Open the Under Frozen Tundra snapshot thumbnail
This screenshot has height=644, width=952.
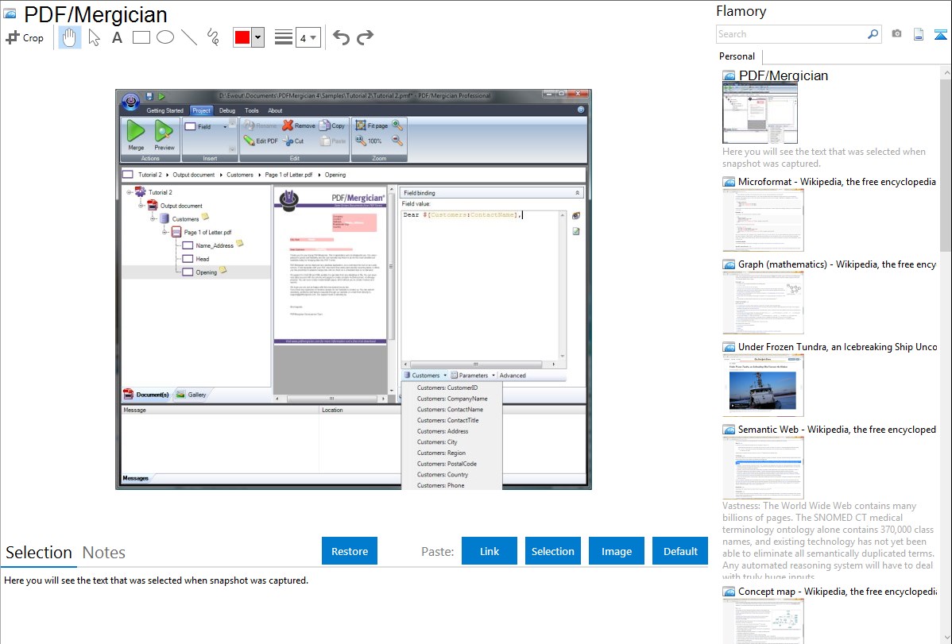[x=763, y=385]
